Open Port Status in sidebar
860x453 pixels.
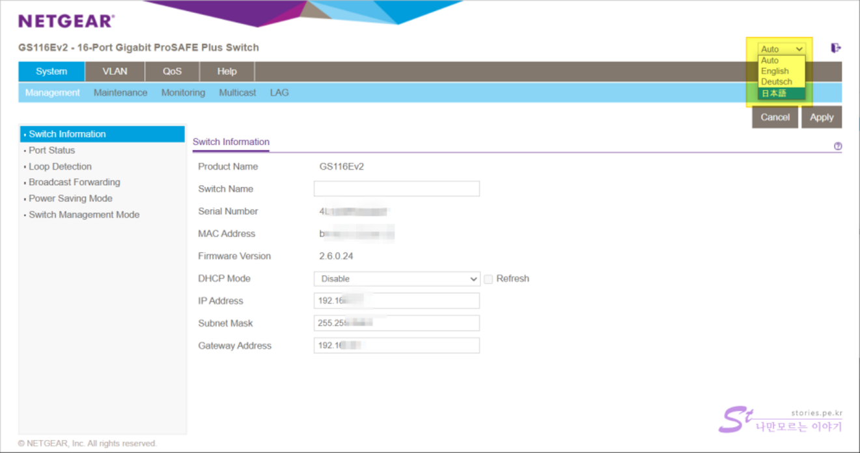51,150
